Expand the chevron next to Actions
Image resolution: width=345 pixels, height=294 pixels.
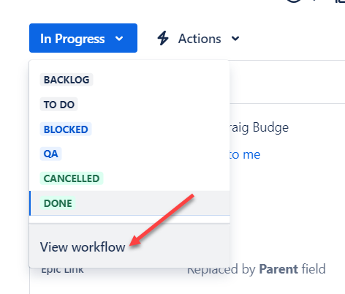(x=235, y=39)
